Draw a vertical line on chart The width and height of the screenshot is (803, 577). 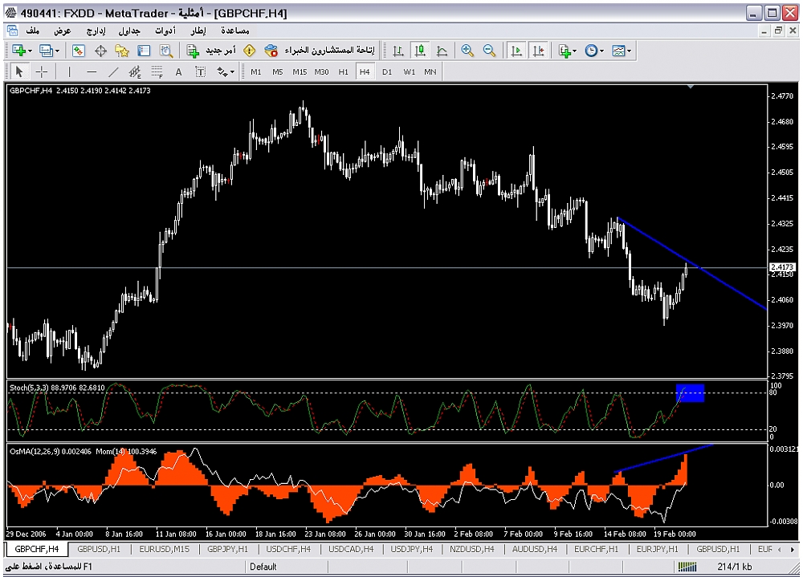pos(70,72)
